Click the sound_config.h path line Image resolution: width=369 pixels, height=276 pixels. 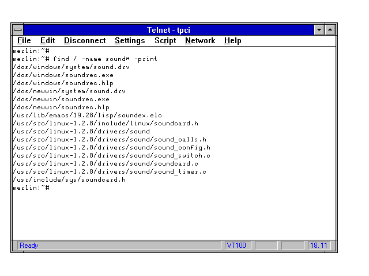(110, 148)
